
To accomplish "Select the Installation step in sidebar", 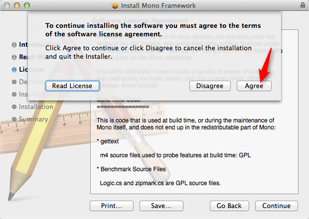I will [x=32, y=107].
